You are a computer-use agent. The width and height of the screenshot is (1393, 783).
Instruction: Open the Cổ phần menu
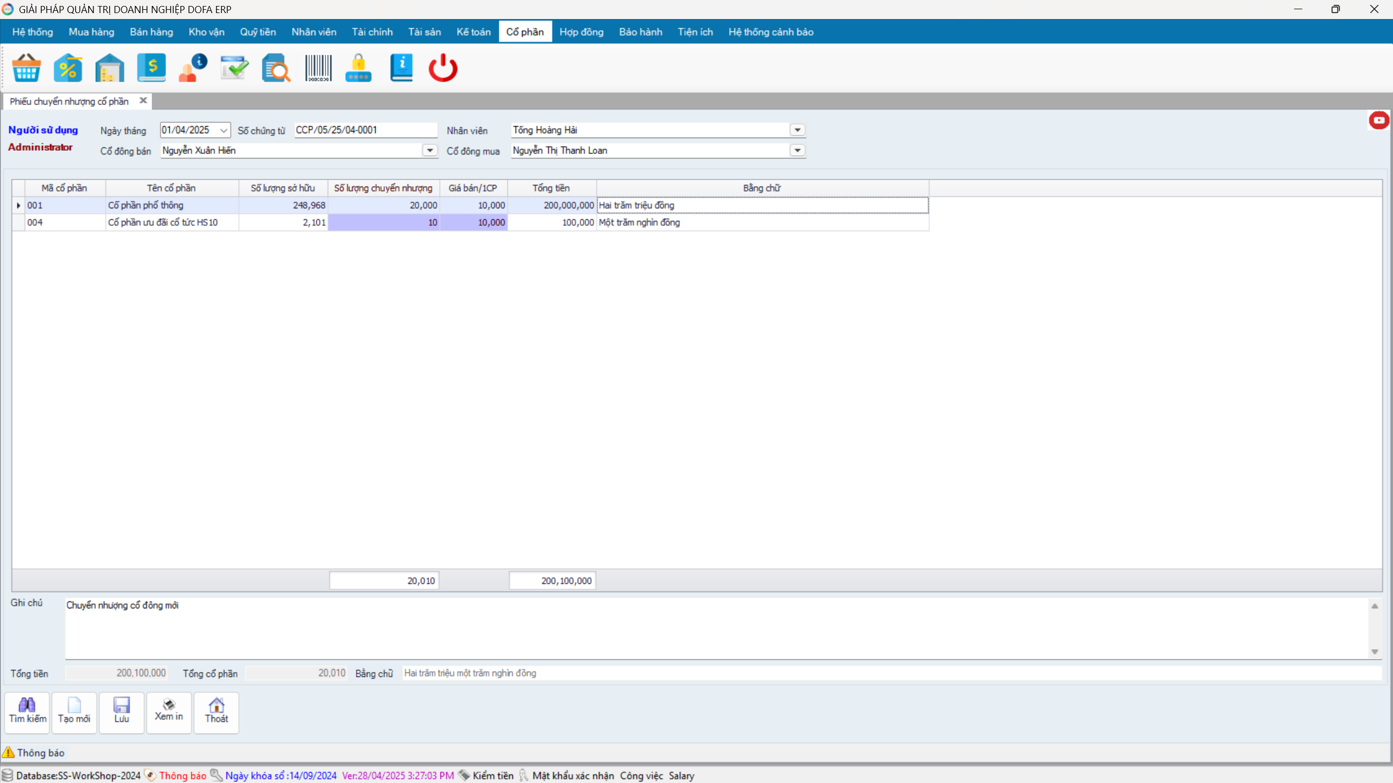tap(525, 32)
